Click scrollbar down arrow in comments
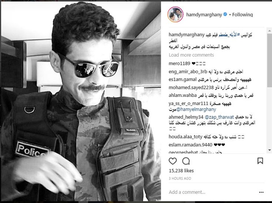Viewport: 272px width, 203px height. 269,150
